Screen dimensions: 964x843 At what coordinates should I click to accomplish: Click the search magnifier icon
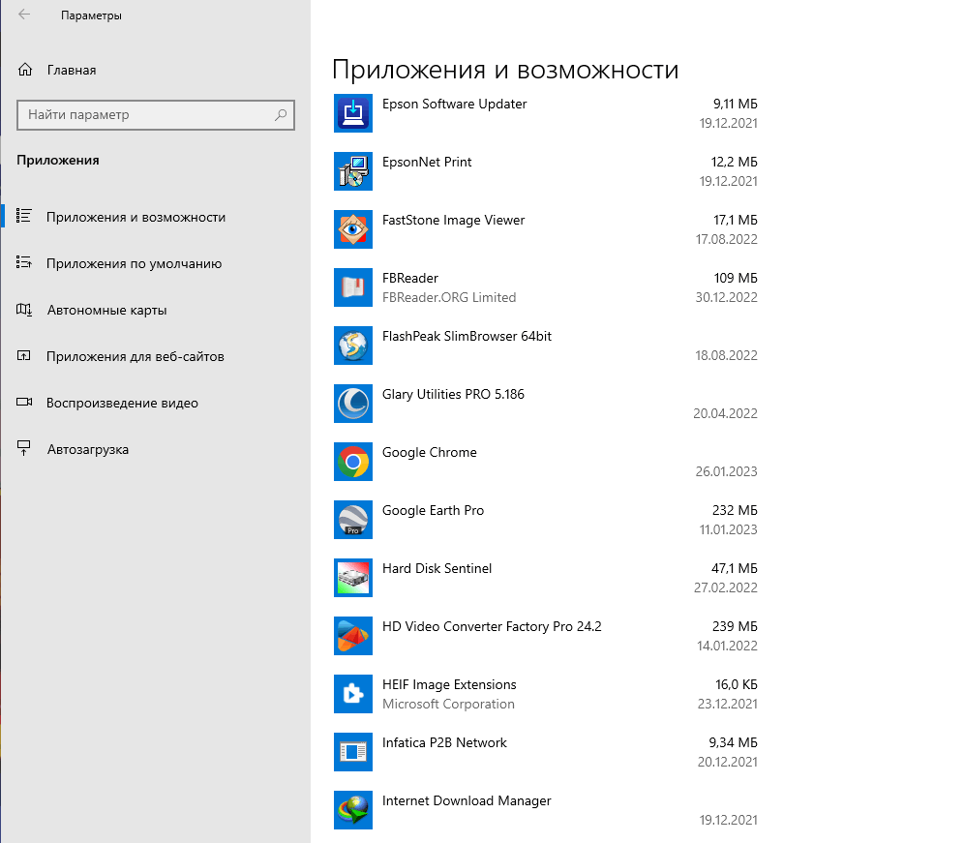[x=281, y=114]
